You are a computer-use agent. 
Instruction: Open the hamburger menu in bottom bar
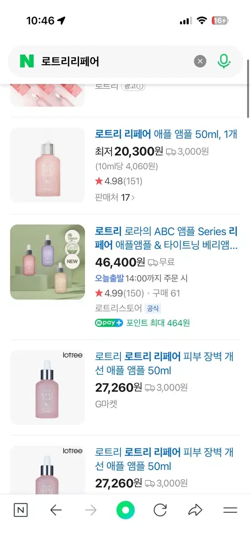pos(231,510)
